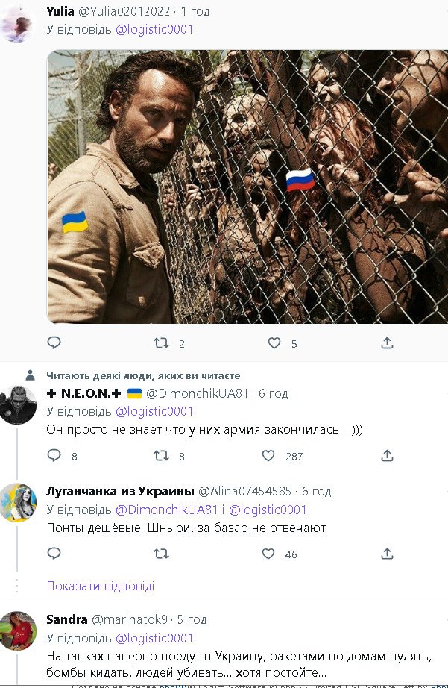Share Yulia's image tweet
The width and height of the screenshot is (448, 688).
(x=387, y=343)
